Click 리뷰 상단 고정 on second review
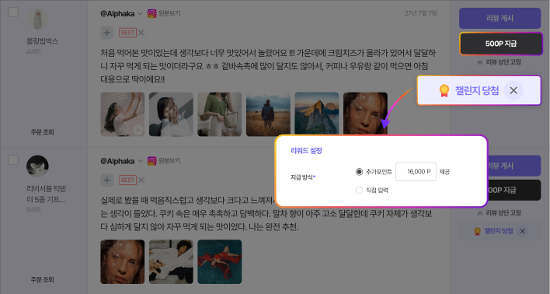550x294 pixels. point(500,213)
